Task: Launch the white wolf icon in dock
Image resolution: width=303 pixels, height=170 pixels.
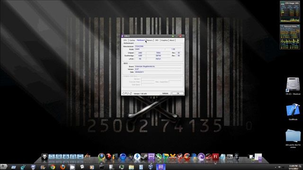Action: [45, 156]
